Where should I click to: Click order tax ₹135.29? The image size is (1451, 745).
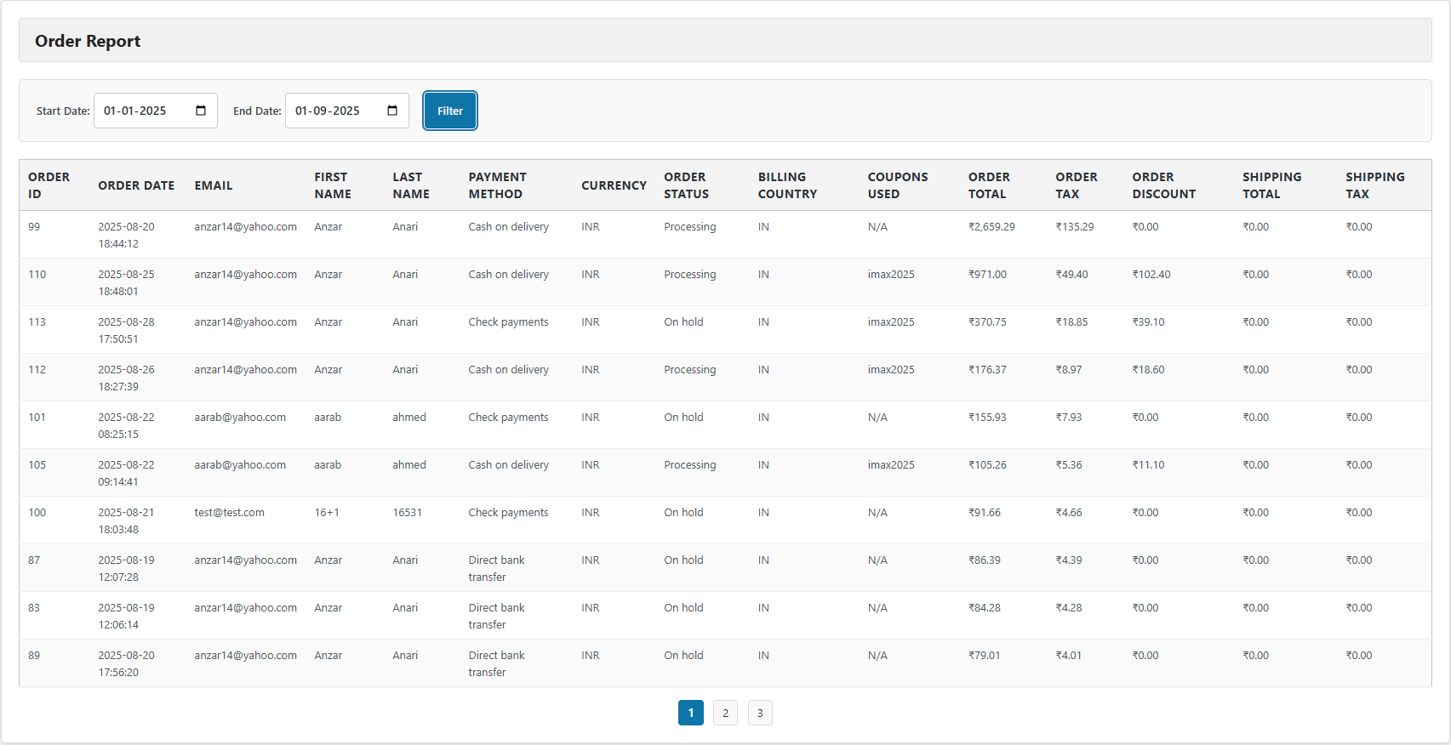(x=1075, y=227)
